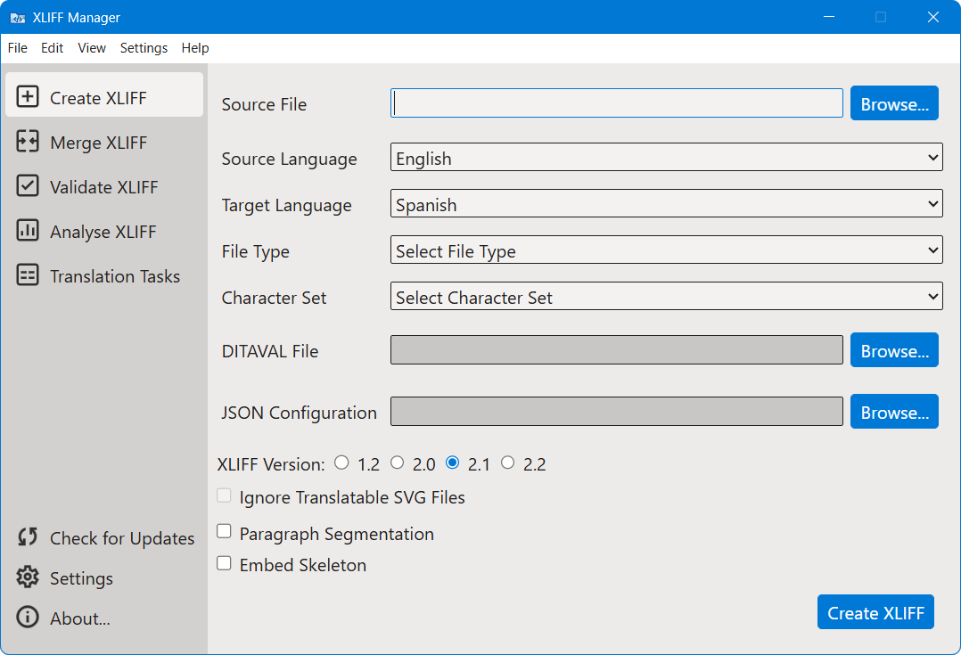961x655 pixels.
Task: Open the Select File Type dropdown
Action: pyautogui.click(x=666, y=250)
